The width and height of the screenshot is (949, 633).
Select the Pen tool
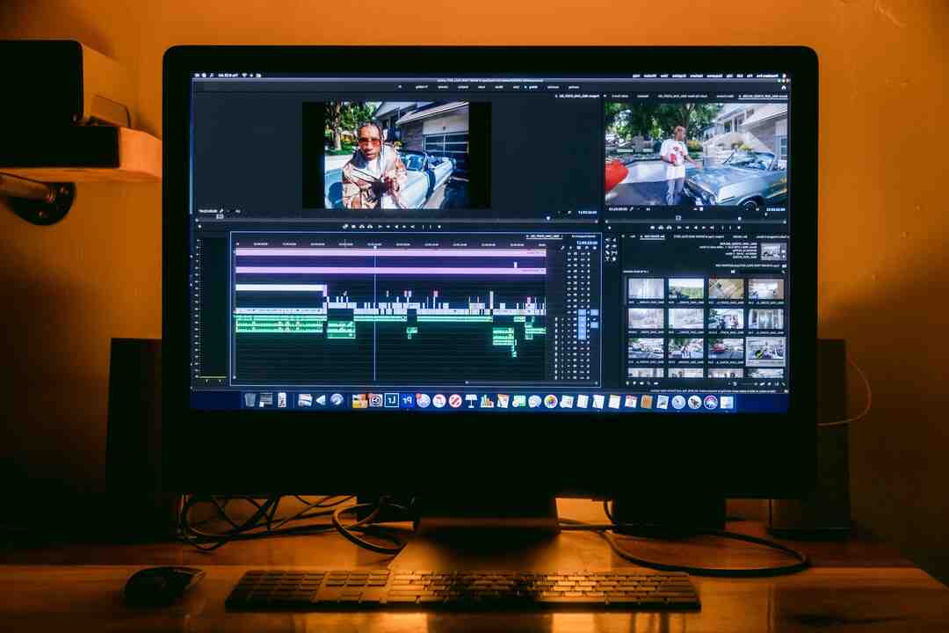coord(607,252)
